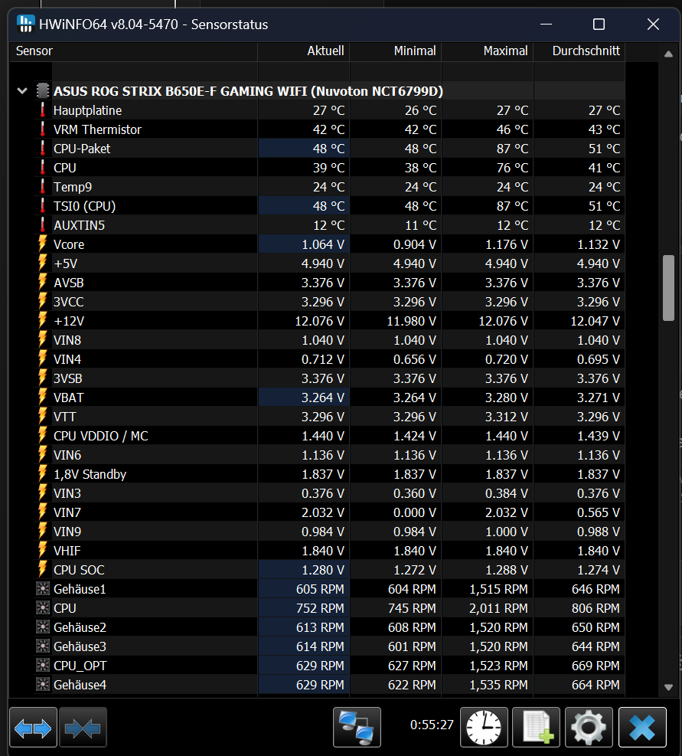Screen dimensions: 682x756
Task: Click the HWiNFO logo in the title bar
Action: click(x=25, y=24)
